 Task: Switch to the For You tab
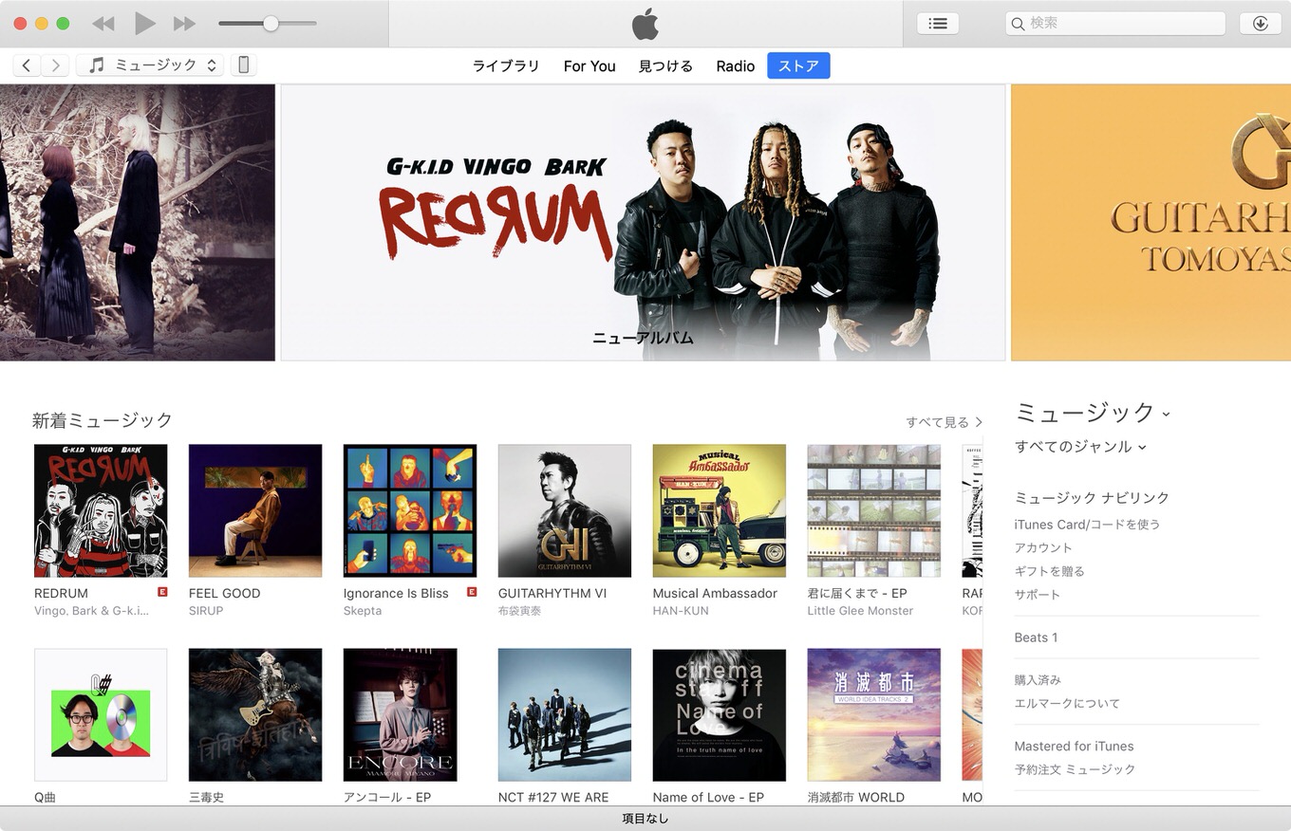coord(589,66)
